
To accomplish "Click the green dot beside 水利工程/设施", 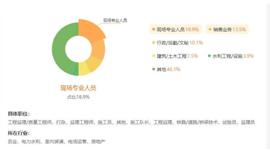I will [209, 56].
